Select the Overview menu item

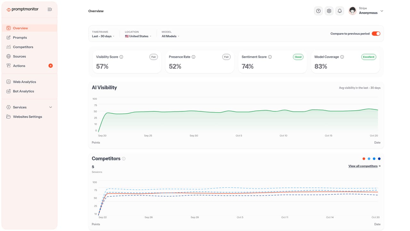(29, 28)
